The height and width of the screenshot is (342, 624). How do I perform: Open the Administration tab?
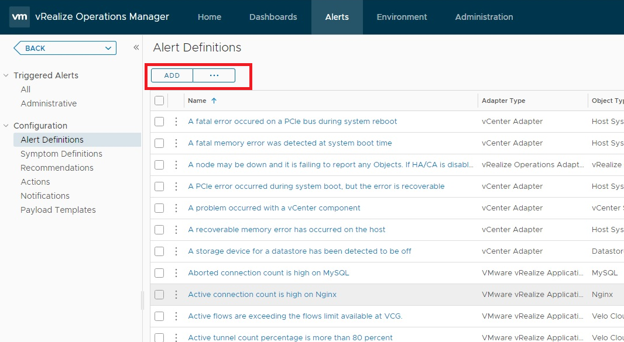(x=484, y=17)
